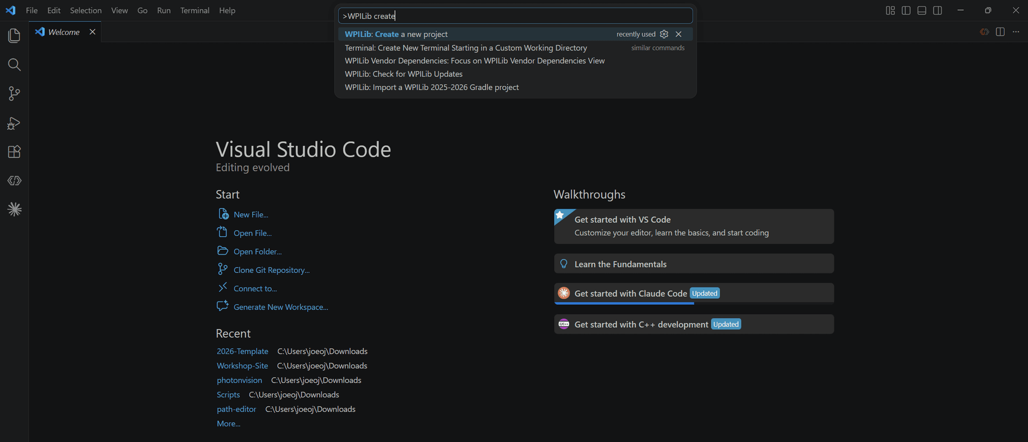Toggle the Primary Side Bar

pos(906,11)
